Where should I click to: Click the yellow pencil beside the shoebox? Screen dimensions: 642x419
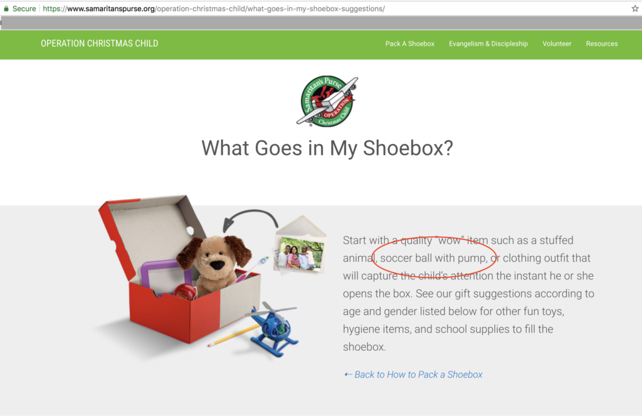[233, 336]
